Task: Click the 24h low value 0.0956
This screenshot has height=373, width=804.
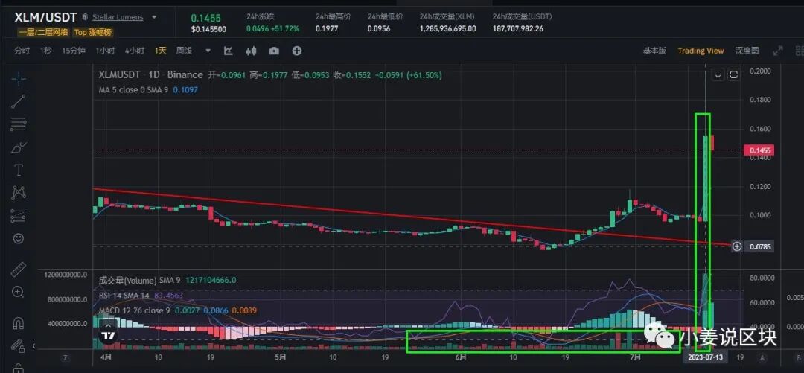Action: pyautogui.click(x=378, y=29)
